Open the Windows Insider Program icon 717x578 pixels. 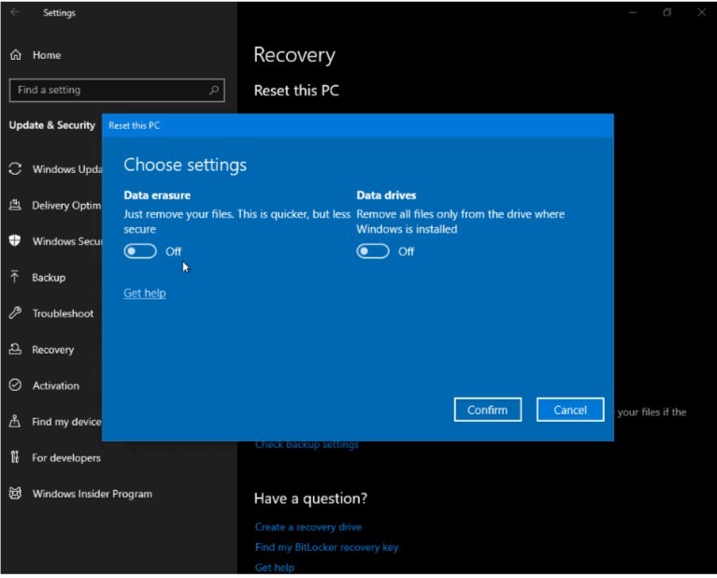[x=15, y=494]
